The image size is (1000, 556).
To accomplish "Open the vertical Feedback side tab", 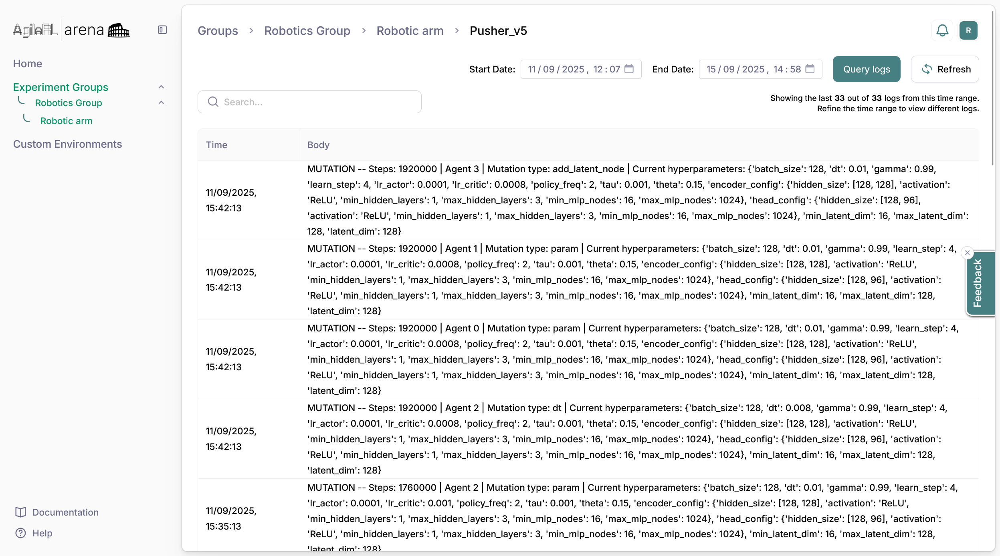I will (980, 283).
